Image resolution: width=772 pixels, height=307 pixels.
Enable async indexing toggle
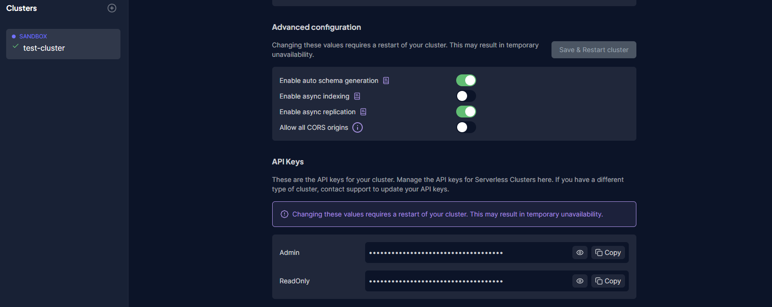pos(466,96)
